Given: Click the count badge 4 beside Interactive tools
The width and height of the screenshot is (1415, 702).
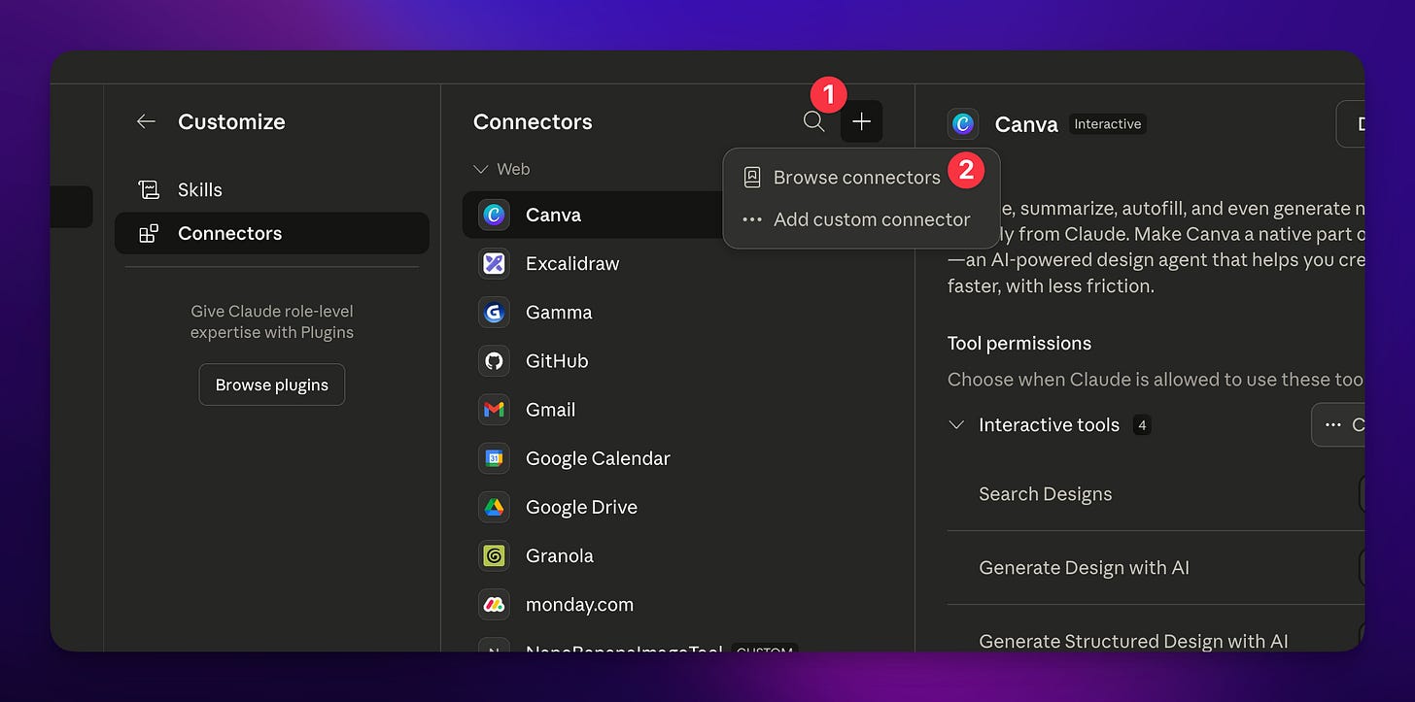Looking at the screenshot, I should (x=1142, y=425).
